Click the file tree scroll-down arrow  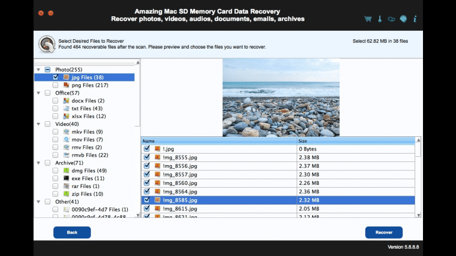pos(138,215)
